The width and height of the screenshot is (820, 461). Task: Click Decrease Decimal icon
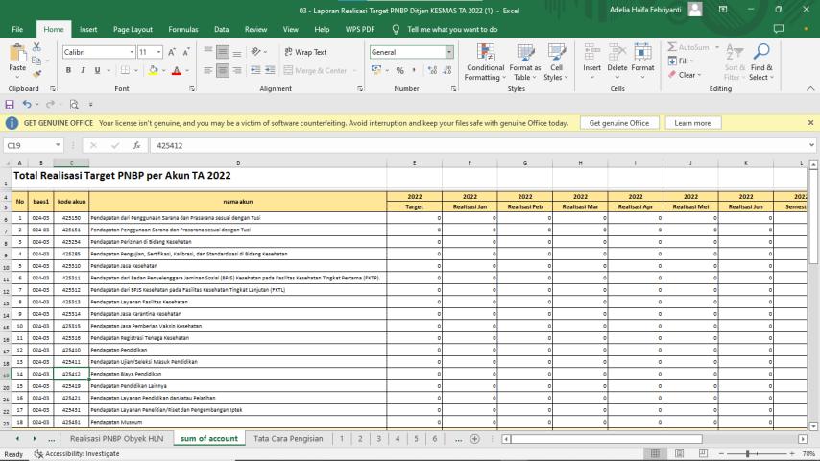pyautogui.click(x=447, y=70)
